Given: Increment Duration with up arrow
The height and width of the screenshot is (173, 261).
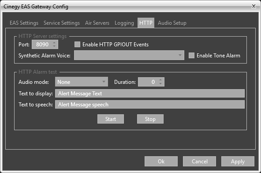Looking at the screenshot, I should point(160,80).
